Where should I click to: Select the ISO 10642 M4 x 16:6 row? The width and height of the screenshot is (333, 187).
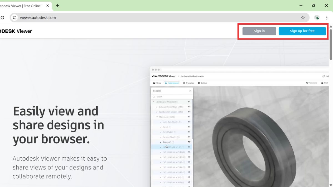[172, 177]
